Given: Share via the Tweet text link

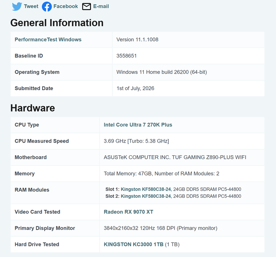Looking at the screenshot, I should coord(31,6).
